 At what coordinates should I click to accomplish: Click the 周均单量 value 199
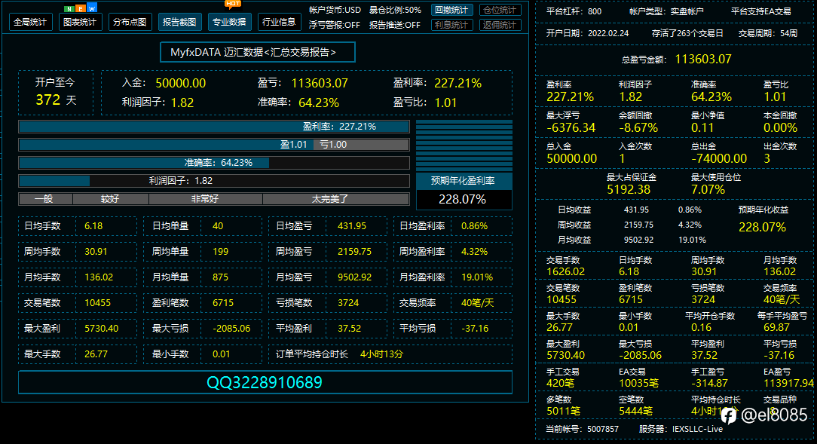click(220, 252)
